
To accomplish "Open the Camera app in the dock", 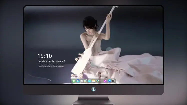I will pos(113,81).
